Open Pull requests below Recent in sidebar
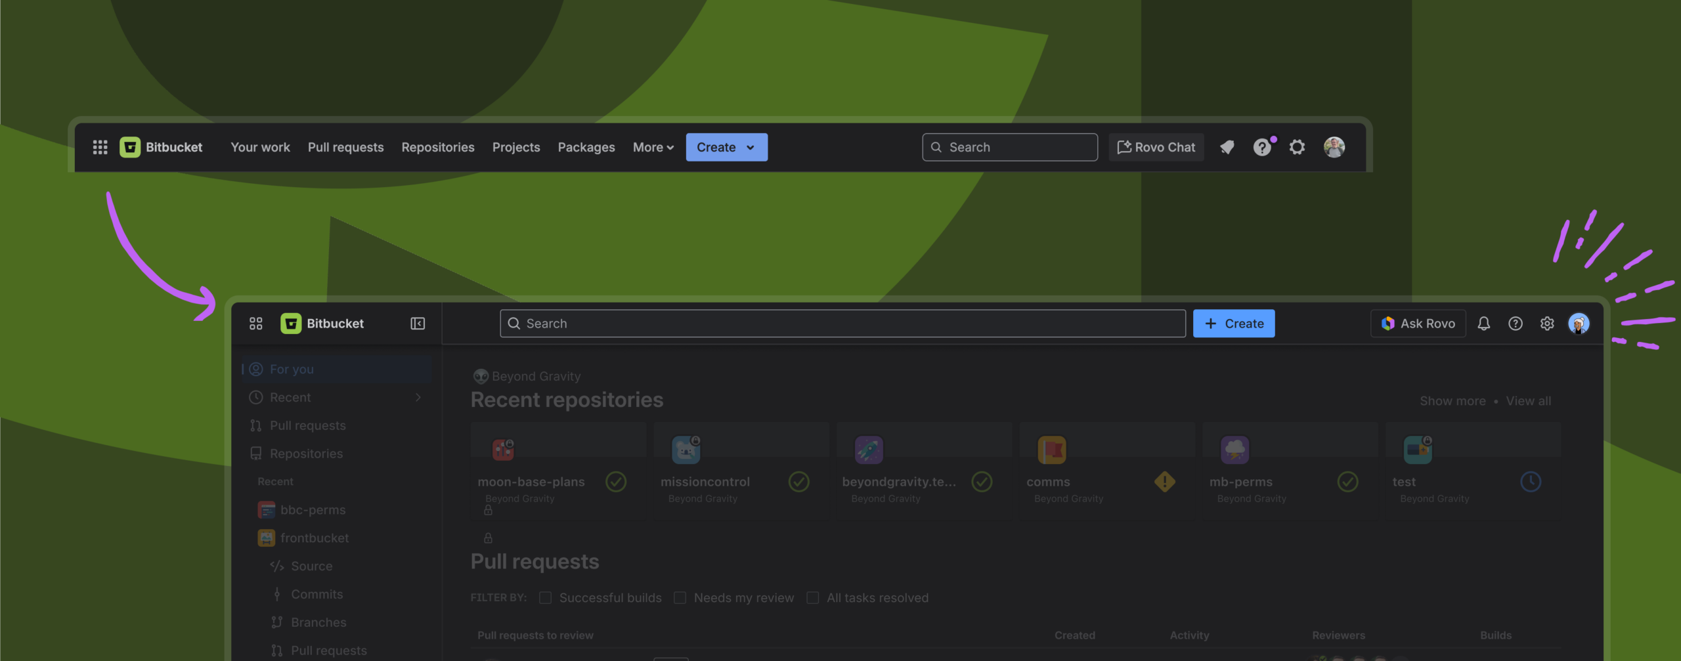 pyautogui.click(x=337, y=425)
